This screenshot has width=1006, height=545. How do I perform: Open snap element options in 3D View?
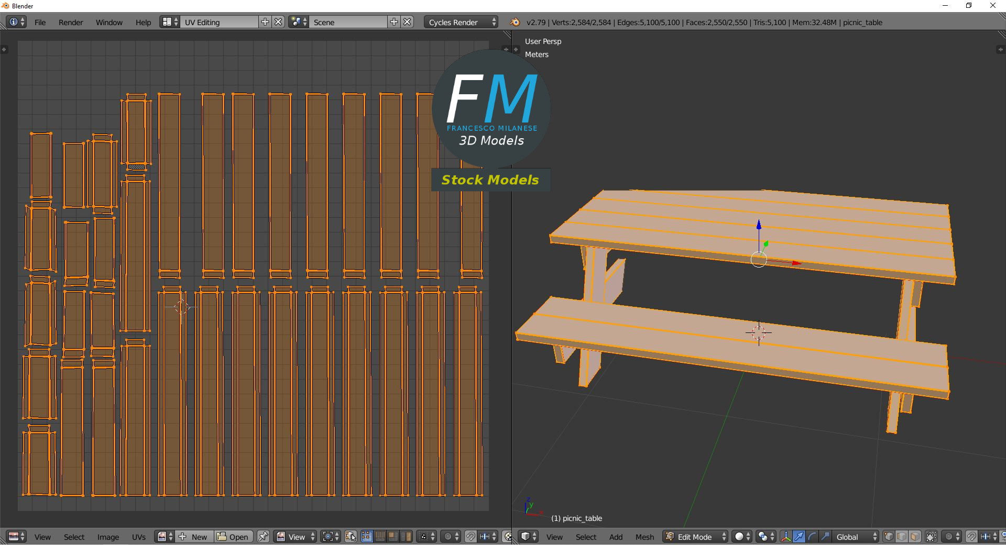coord(989,537)
